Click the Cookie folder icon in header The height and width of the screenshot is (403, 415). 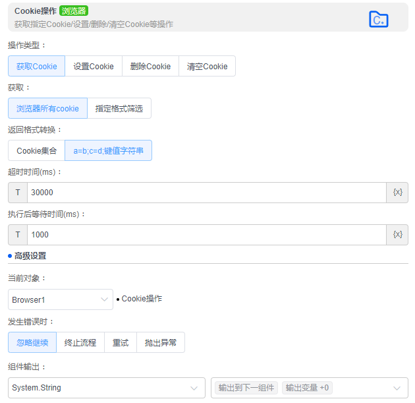(x=378, y=19)
